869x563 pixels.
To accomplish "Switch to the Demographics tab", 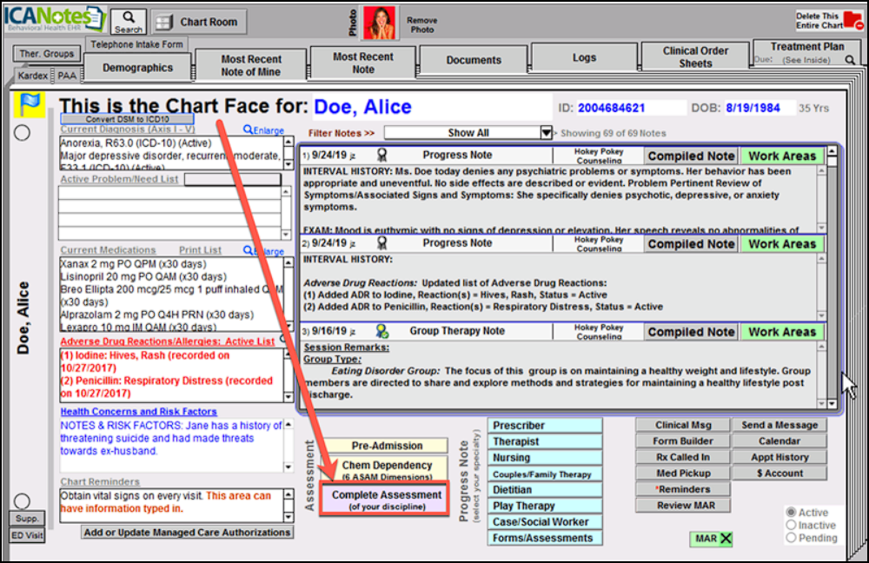I will pos(137,68).
